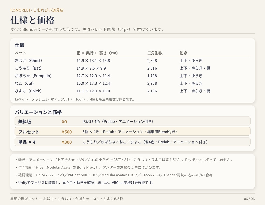Click the ペット column header
Viewport: 265px width, 205px height.
pyautogui.click(x=20, y=53)
